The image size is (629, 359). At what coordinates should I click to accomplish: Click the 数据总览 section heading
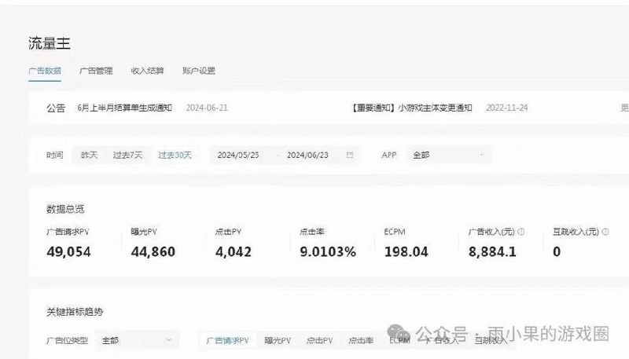(65, 209)
